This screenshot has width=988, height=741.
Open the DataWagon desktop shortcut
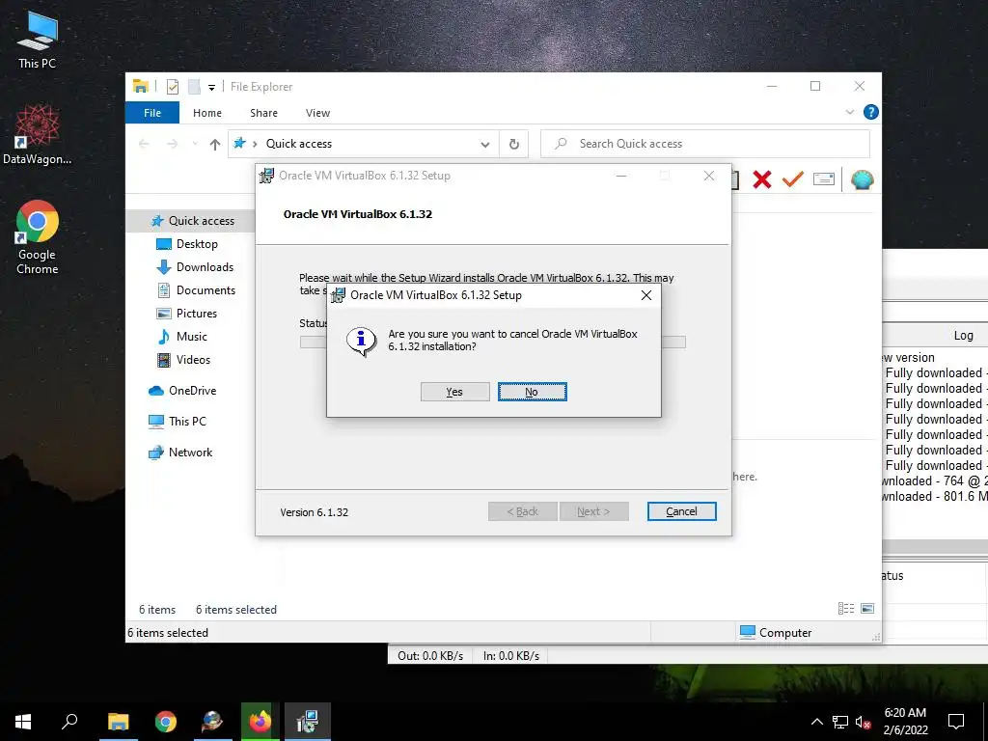[37, 134]
